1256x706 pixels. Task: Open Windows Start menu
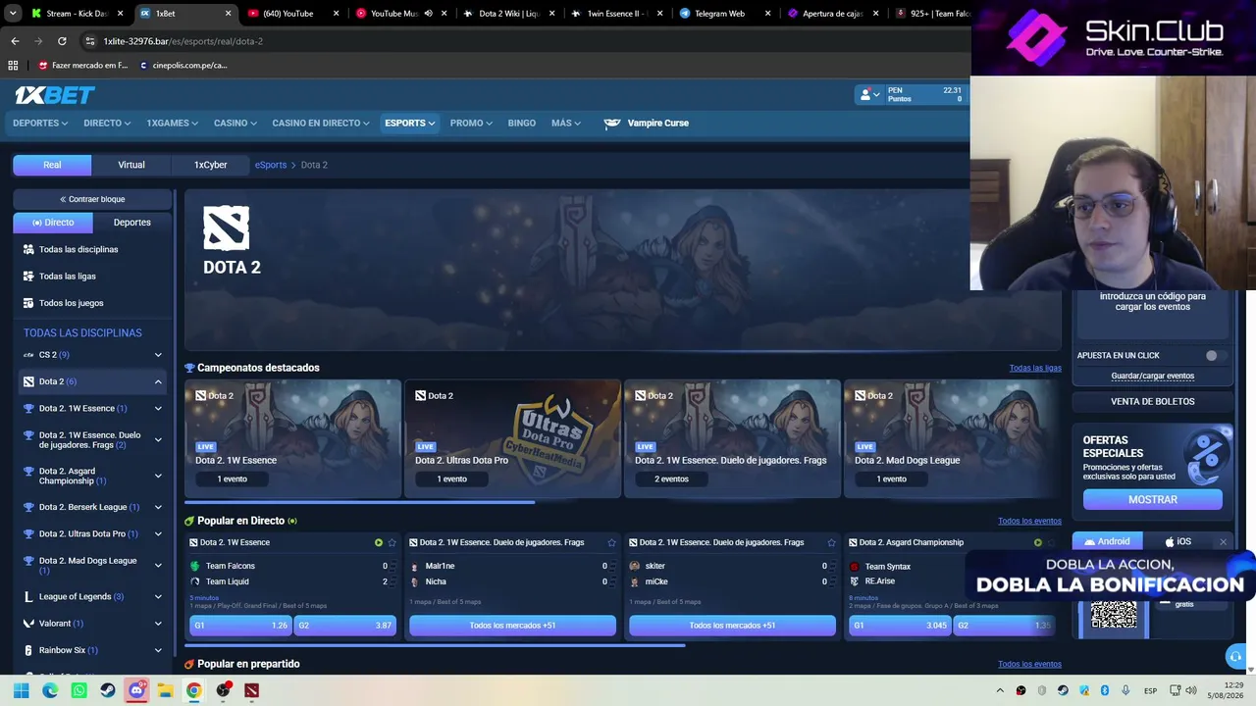[21, 690]
